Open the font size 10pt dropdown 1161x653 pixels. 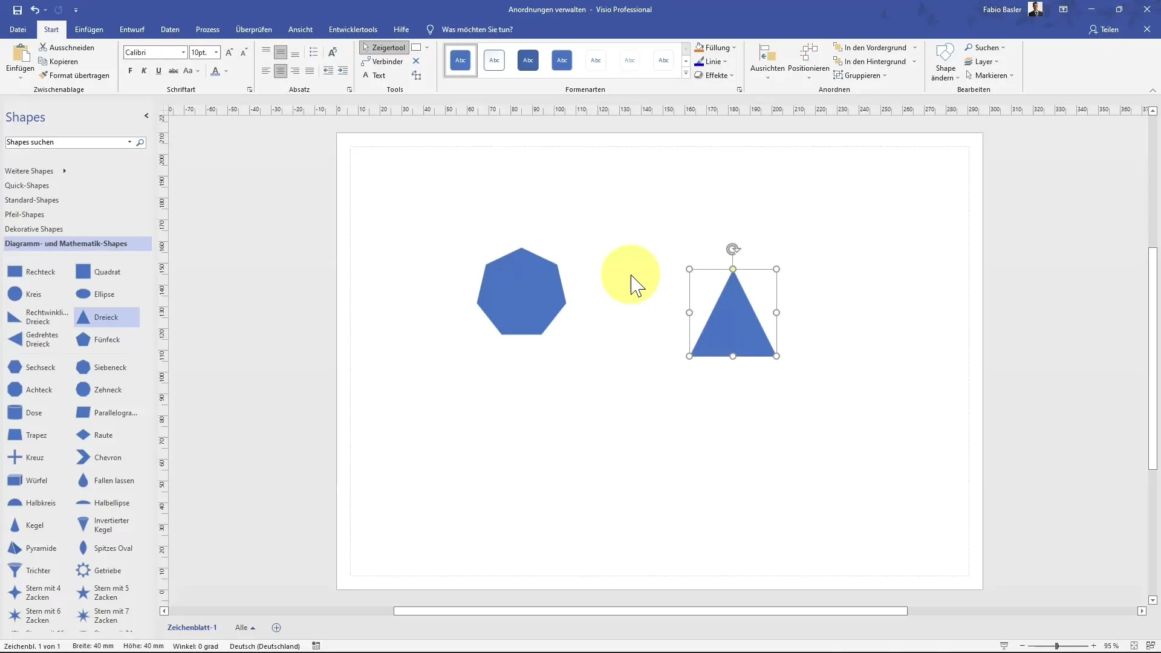click(x=216, y=53)
